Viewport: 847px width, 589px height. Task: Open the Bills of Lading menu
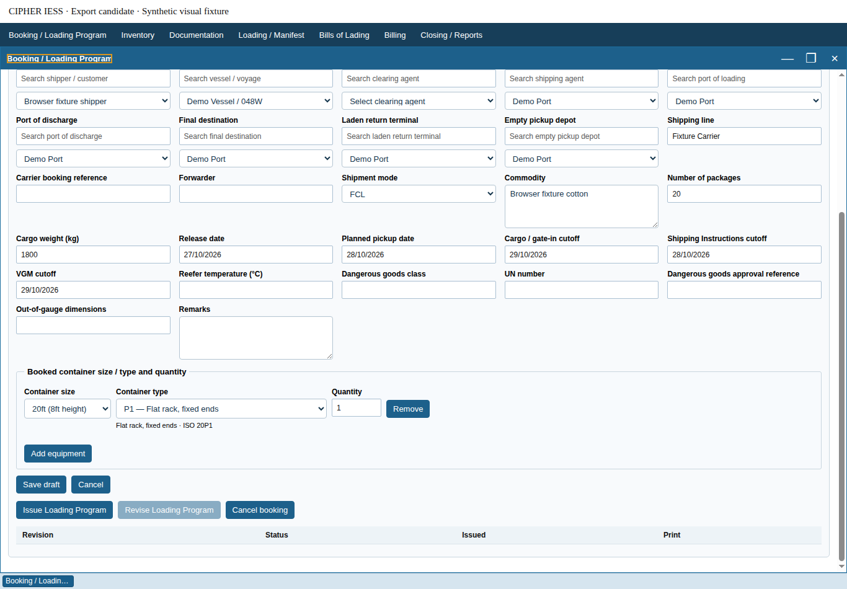point(344,35)
